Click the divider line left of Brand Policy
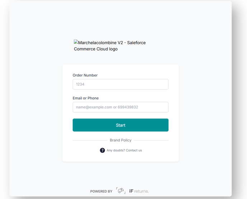Screen dimensions: 247x199 click(x=90, y=140)
